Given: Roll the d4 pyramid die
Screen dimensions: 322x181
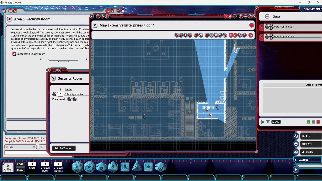Looking at the screenshot, I should click(x=137, y=167).
